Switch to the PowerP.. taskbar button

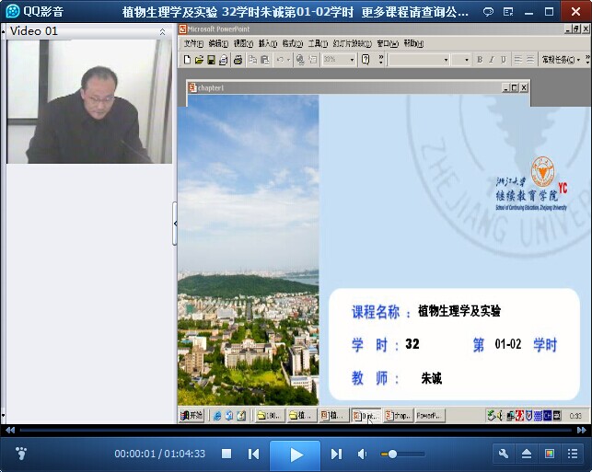430,415
